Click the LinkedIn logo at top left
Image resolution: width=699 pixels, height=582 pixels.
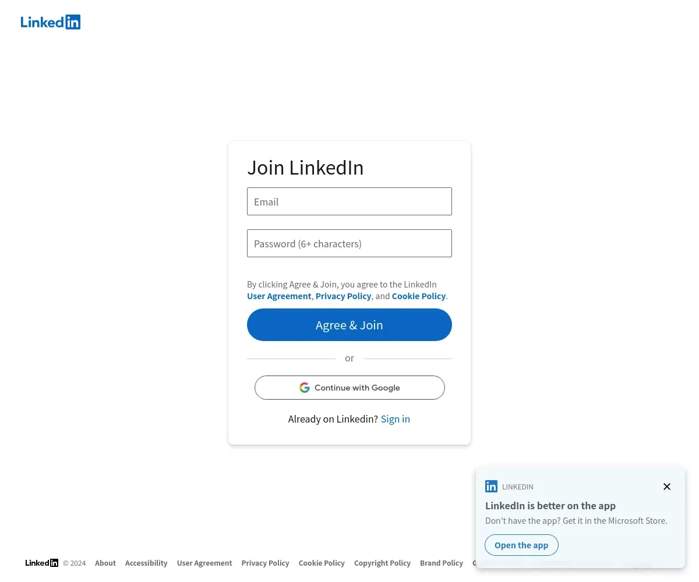pos(51,22)
